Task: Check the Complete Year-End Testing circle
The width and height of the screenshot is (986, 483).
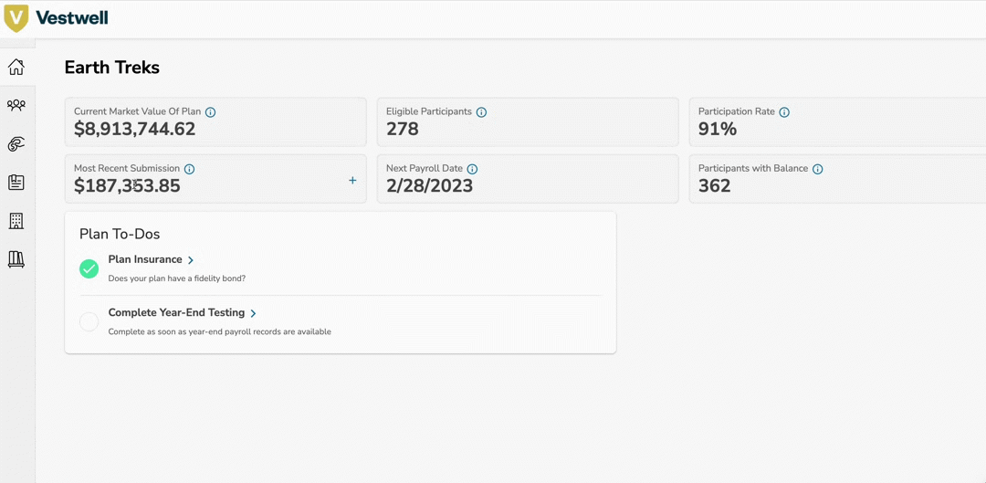Action: pyautogui.click(x=89, y=321)
